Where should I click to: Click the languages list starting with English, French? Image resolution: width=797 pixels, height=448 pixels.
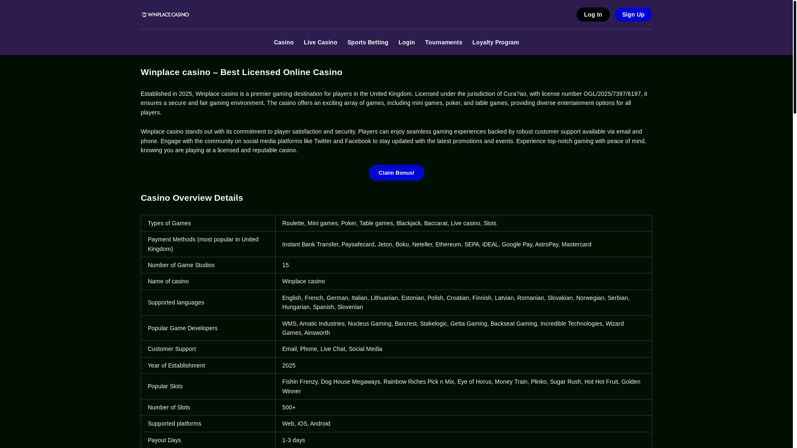tap(464, 302)
